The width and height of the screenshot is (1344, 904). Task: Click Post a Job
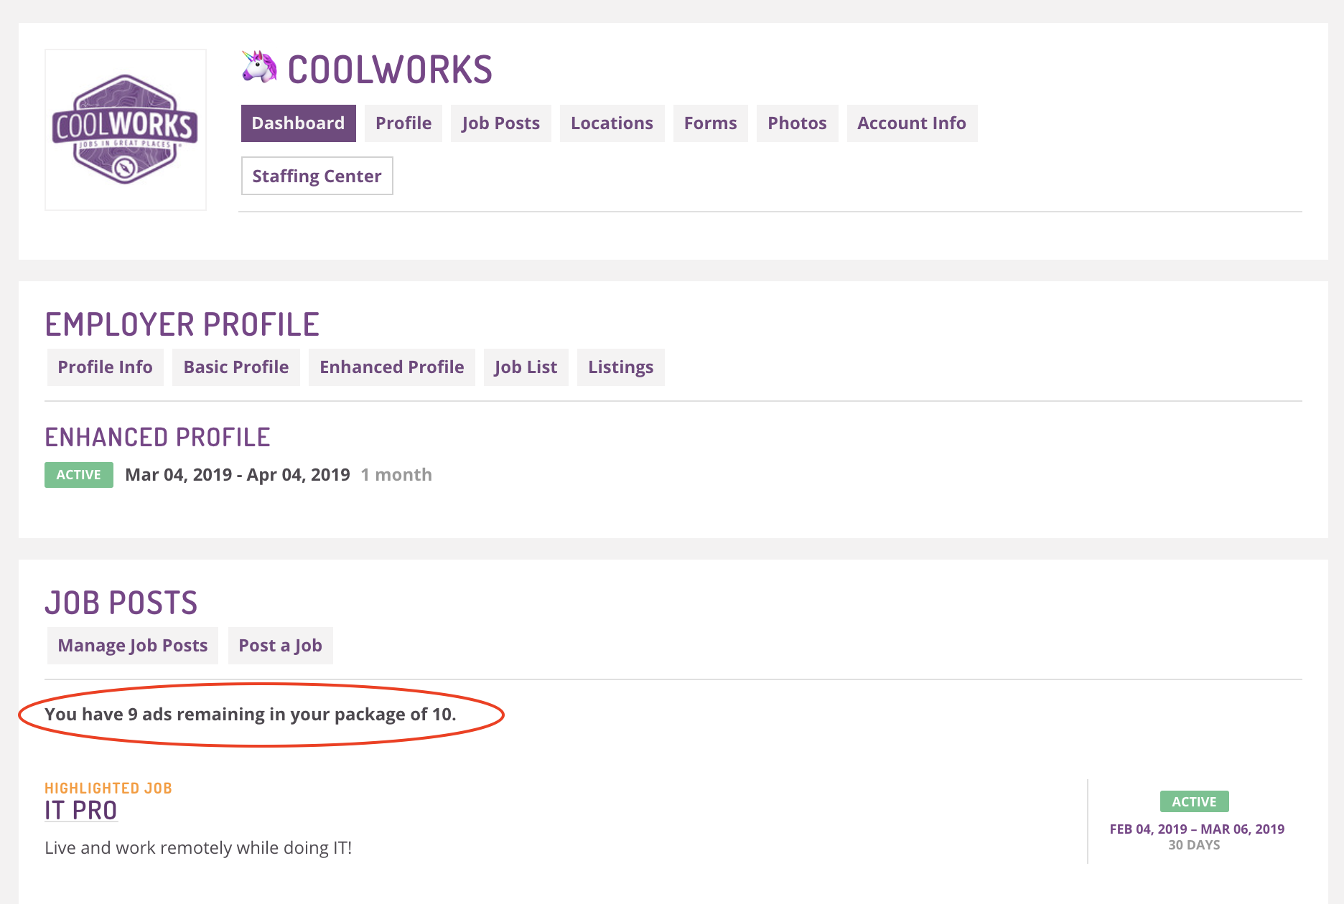click(x=280, y=646)
